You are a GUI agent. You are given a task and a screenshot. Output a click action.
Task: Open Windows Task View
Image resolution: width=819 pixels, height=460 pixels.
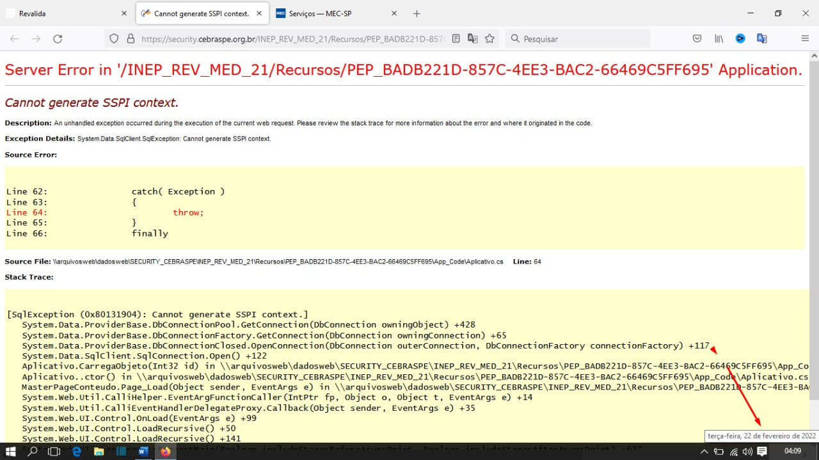(54, 452)
